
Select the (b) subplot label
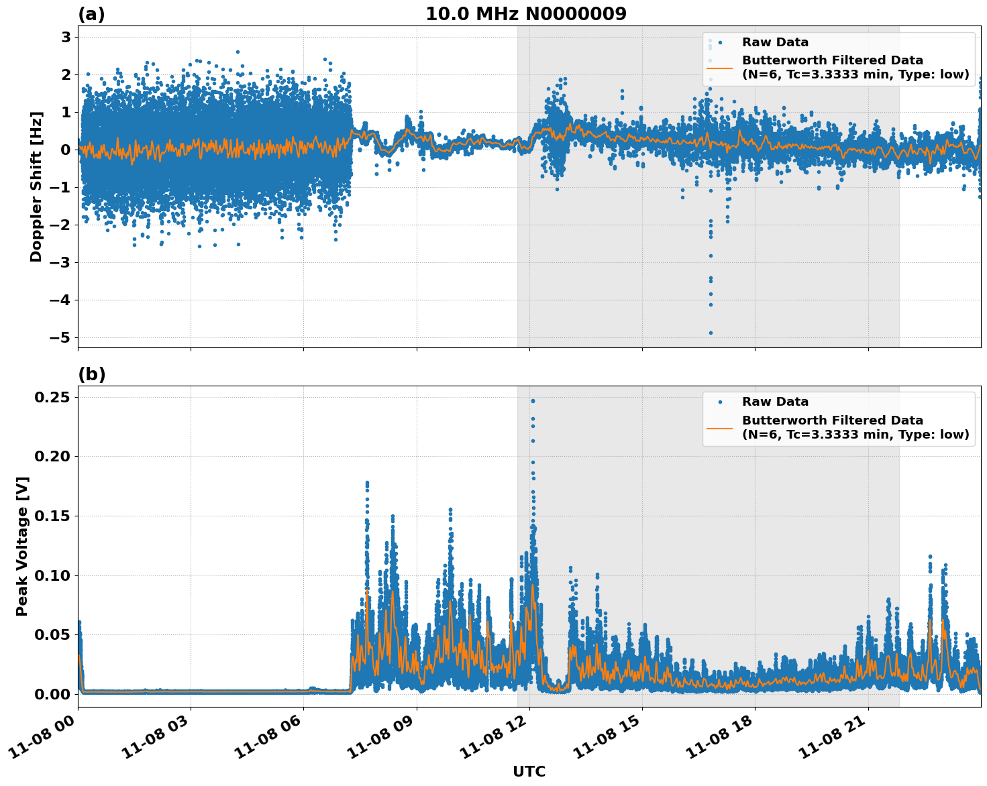point(92,373)
